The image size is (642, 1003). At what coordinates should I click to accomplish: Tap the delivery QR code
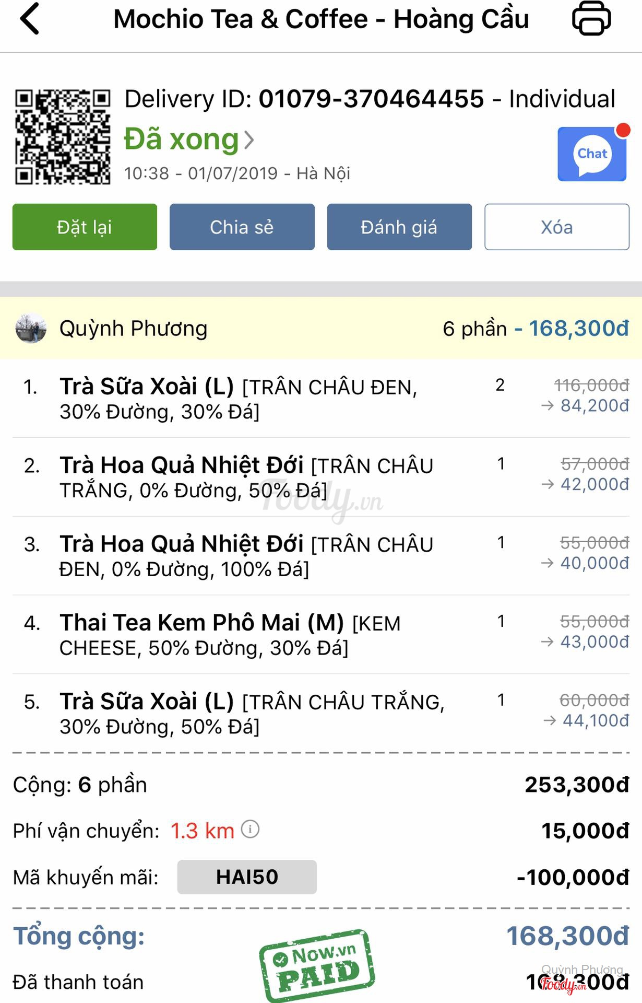[x=63, y=137]
